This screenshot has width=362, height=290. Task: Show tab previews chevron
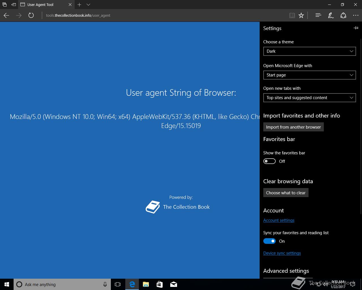point(88,5)
